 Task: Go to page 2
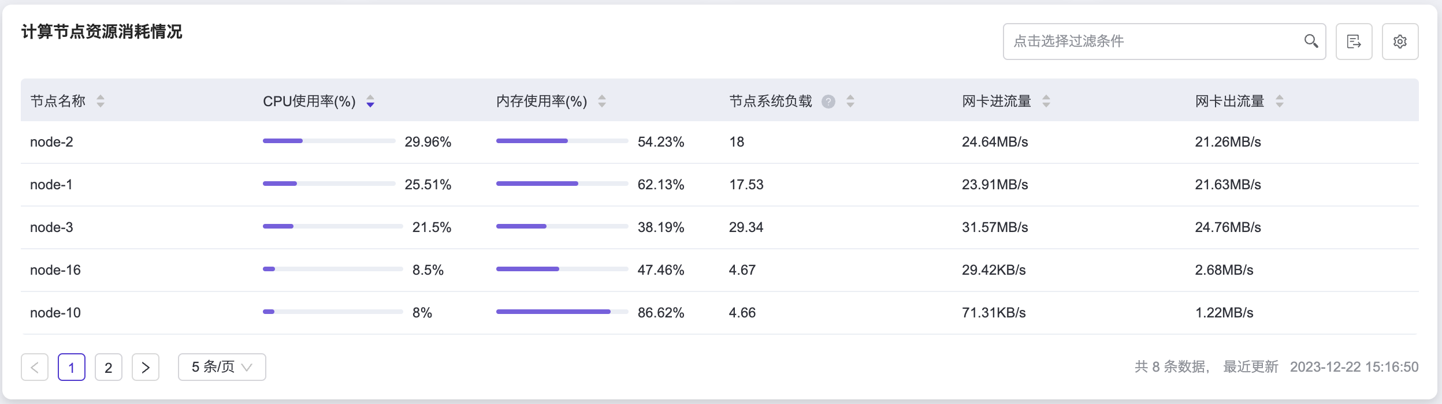[x=109, y=367]
